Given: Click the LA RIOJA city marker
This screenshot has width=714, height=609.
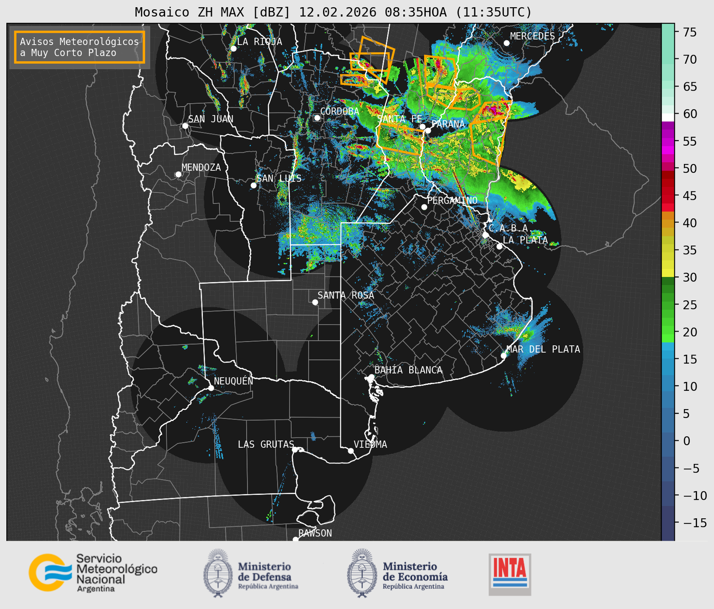Looking at the screenshot, I should pyautogui.click(x=234, y=49).
